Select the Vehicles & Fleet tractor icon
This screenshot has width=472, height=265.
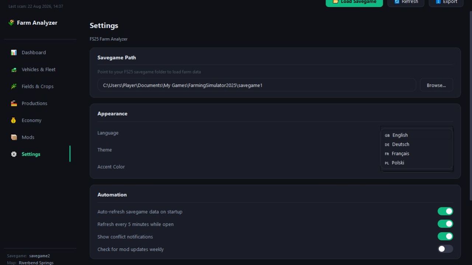pyautogui.click(x=14, y=70)
